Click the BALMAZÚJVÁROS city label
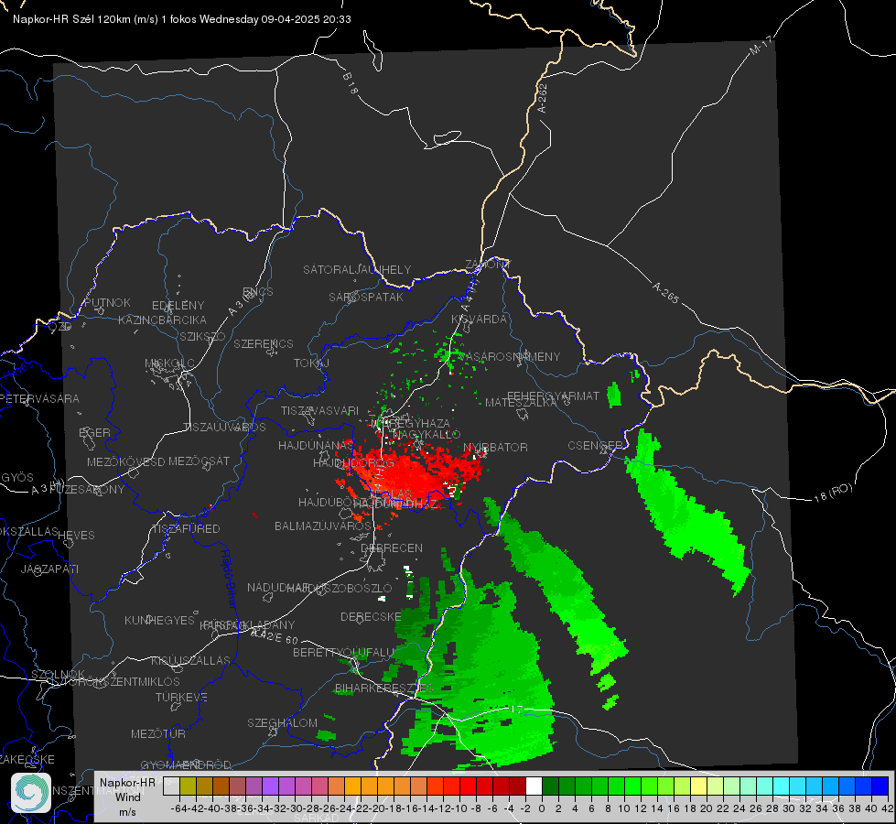The height and width of the screenshot is (824, 896). tap(323, 526)
